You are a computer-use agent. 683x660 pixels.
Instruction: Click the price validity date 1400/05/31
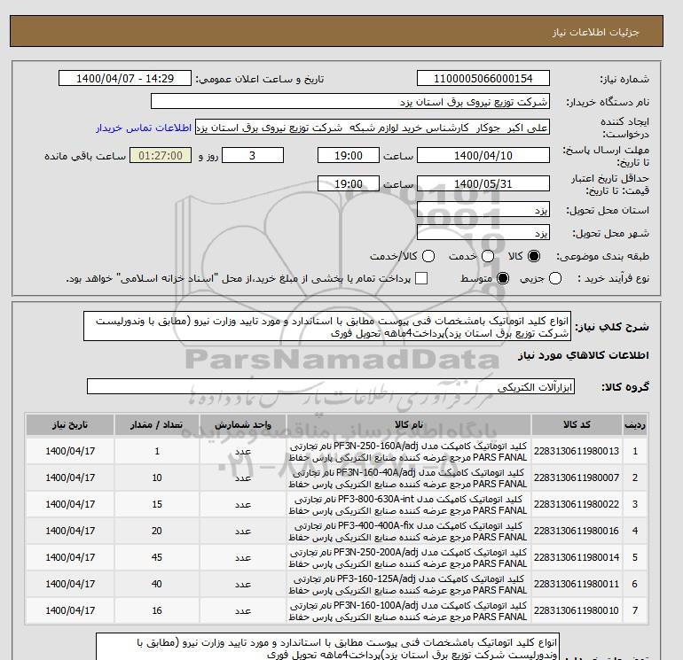[483, 183]
